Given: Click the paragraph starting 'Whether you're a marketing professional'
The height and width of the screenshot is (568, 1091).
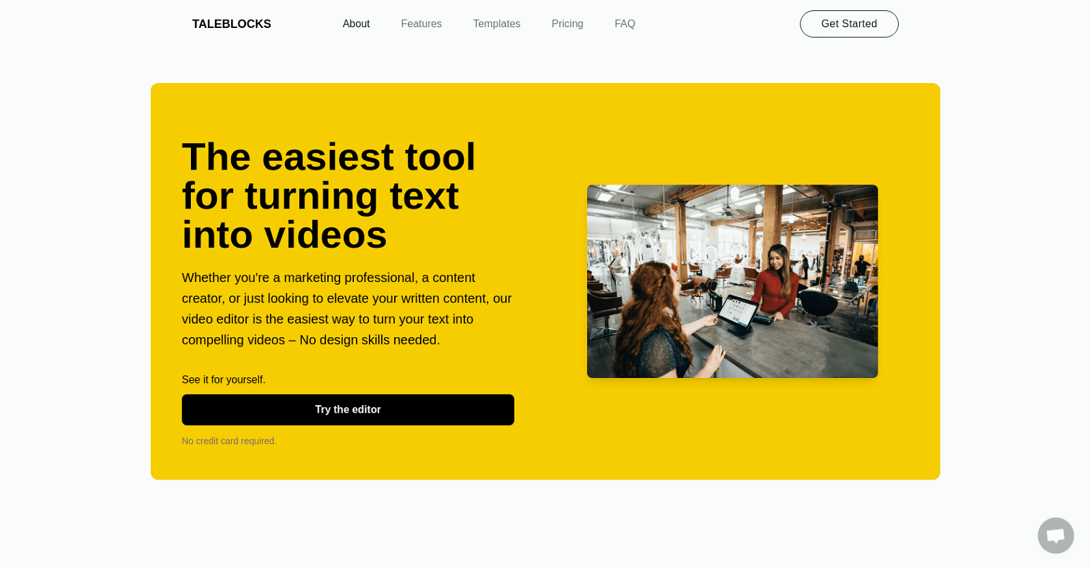Looking at the screenshot, I should click(x=347, y=309).
